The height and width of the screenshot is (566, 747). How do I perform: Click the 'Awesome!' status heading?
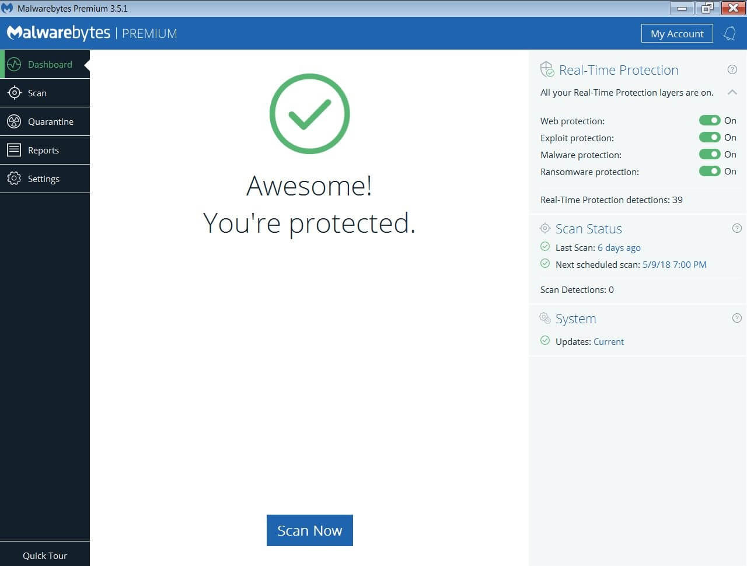pyautogui.click(x=309, y=186)
